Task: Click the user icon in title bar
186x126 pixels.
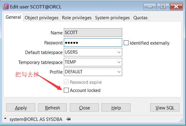Action: [x=6, y=7]
